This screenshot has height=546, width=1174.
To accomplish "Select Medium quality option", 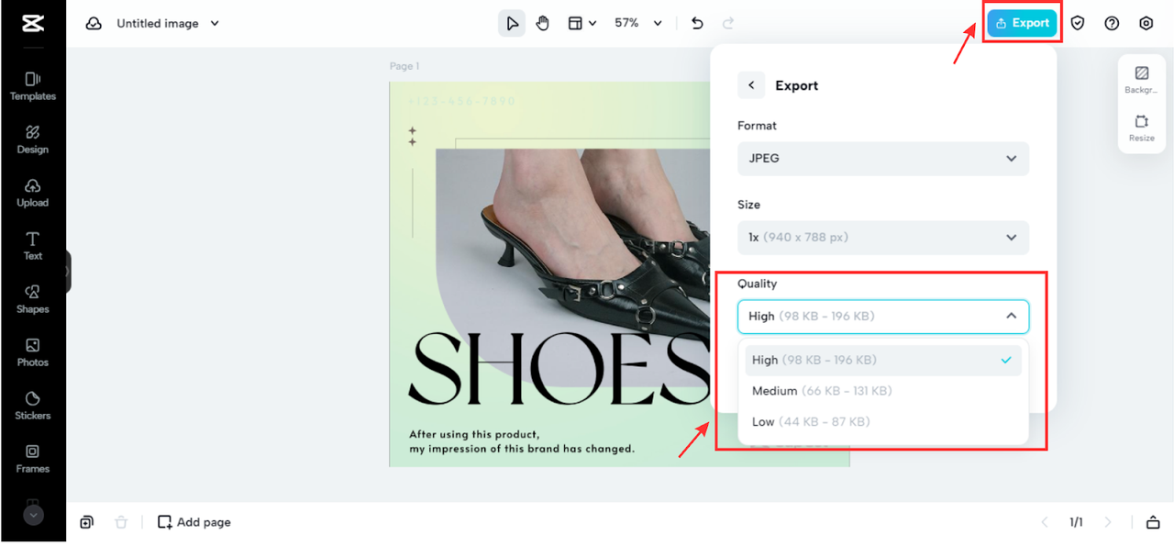I will pyautogui.click(x=883, y=391).
